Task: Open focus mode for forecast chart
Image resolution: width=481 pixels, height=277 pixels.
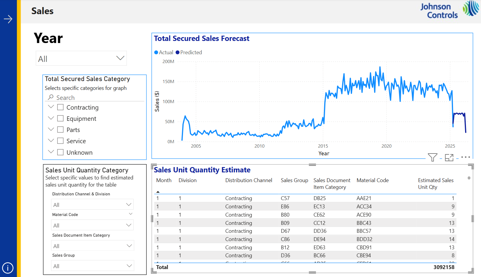Action: tap(449, 157)
